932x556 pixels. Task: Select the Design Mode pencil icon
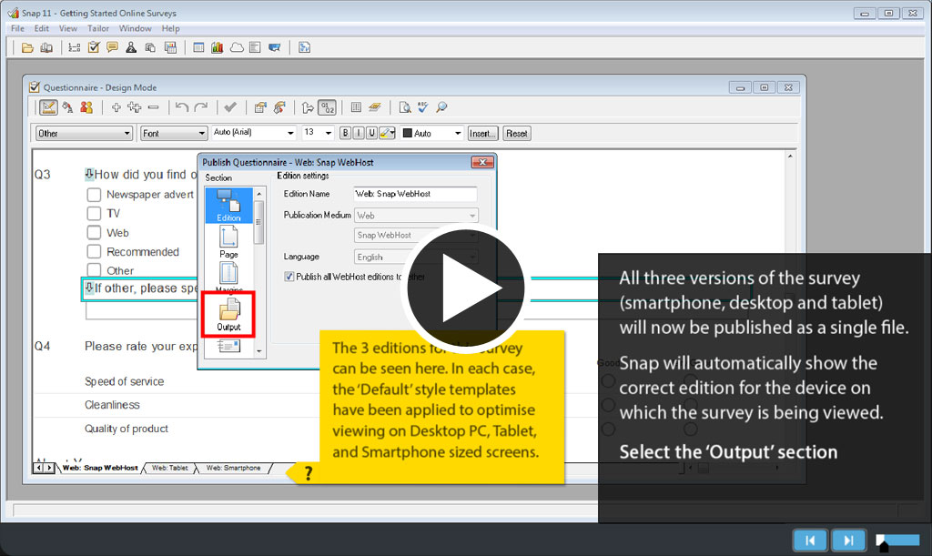coord(48,107)
